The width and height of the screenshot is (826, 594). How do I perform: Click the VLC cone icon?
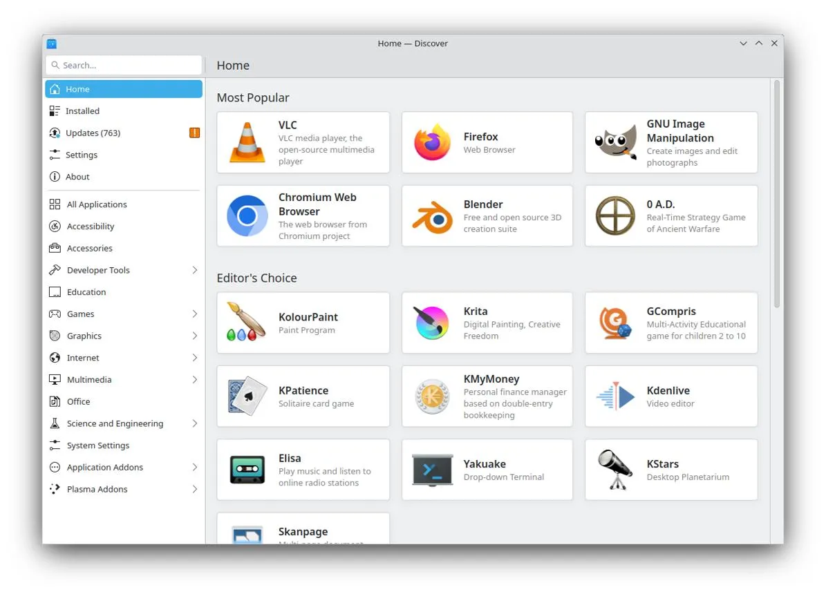[x=247, y=142]
